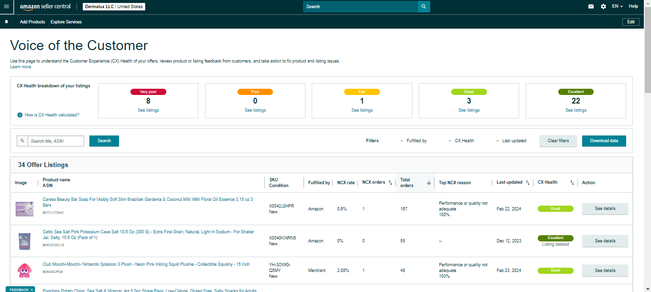This screenshot has height=292, width=651.
Task: Open How is CX Health calculated link
Action: point(52,115)
